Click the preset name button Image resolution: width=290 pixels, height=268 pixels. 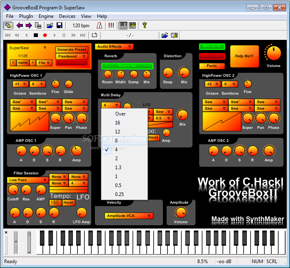pyautogui.click(x=23, y=63)
